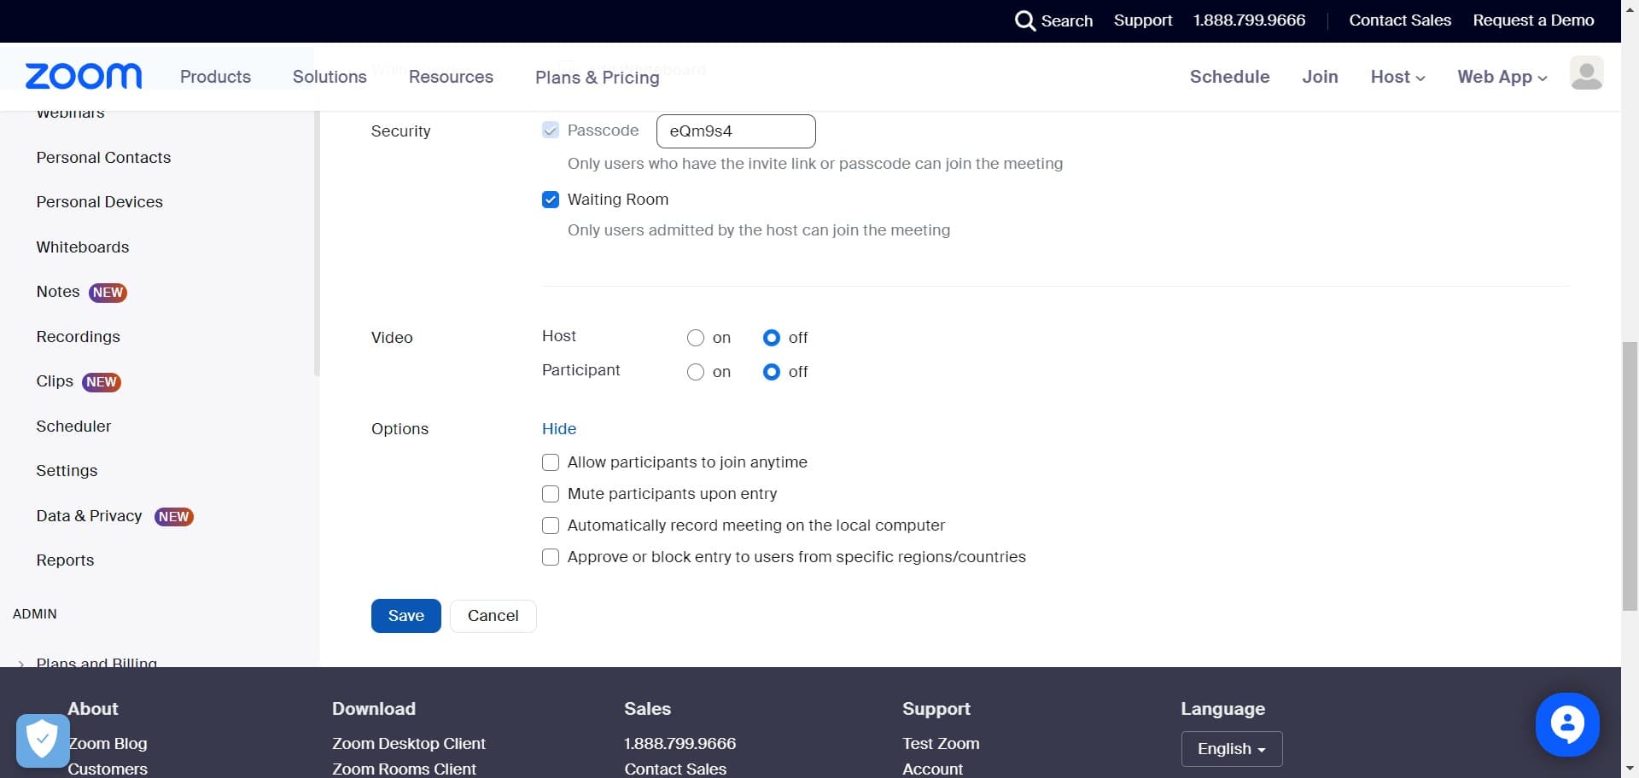The width and height of the screenshot is (1639, 778).
Task: Open the chat assistant bubble
Action: tap(1566, 724)
